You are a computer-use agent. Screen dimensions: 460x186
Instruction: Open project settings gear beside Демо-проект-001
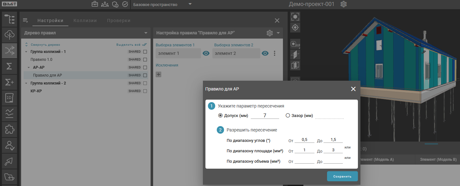tap(344, 4)
